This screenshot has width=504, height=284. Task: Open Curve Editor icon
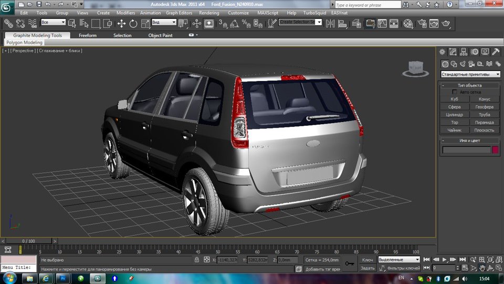point(382,23)
